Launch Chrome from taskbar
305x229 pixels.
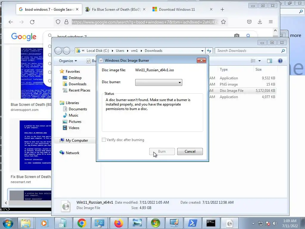[x=82, y=223]
